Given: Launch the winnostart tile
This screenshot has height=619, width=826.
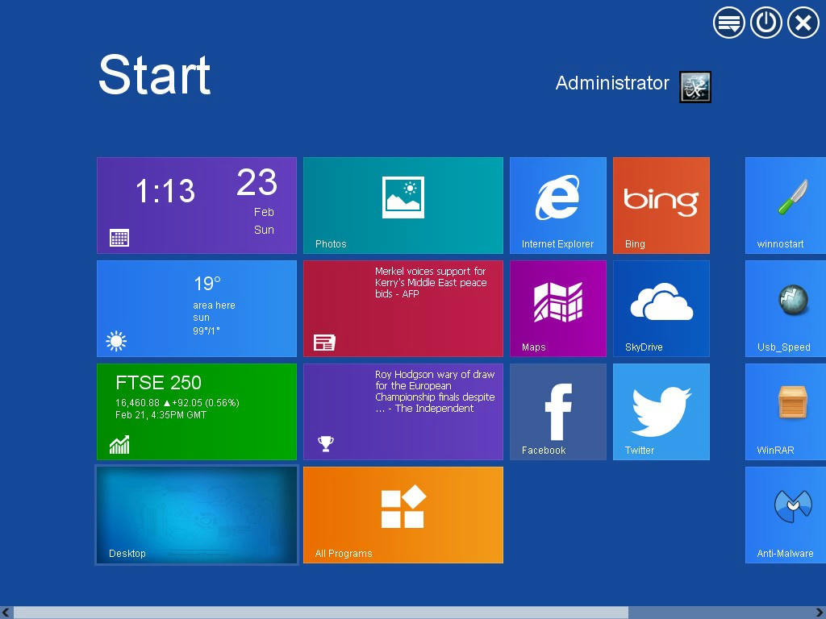Looking at the screenshot, I should pyautogui.click(x=786, y=206).
